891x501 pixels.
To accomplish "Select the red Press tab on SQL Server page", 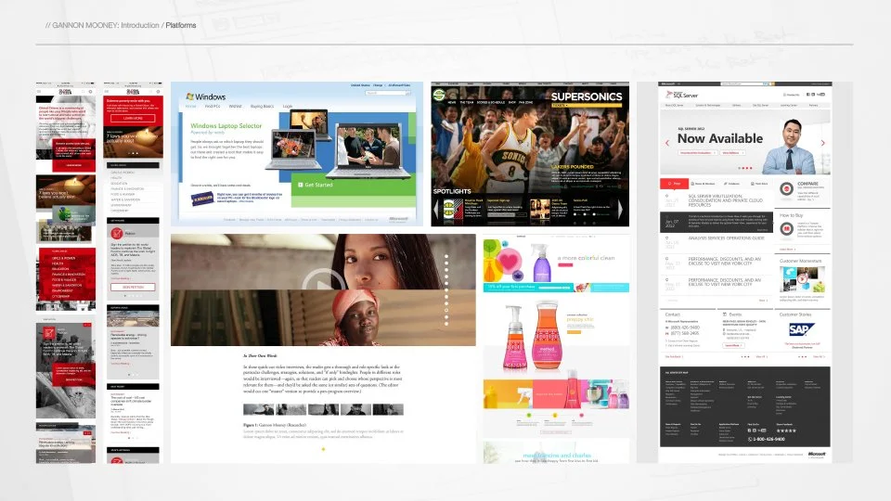I will coord(674,184).
